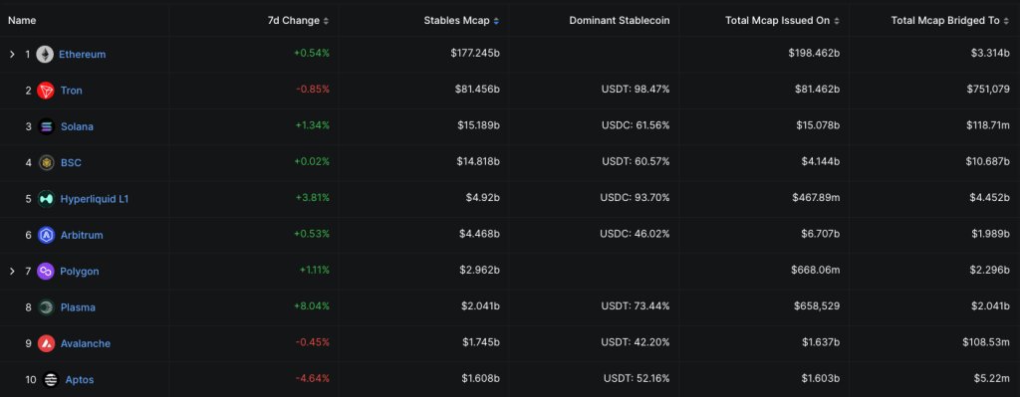Click the Plasma chain logo icon
The image size is (1020, 397).
tap(46, 307)
